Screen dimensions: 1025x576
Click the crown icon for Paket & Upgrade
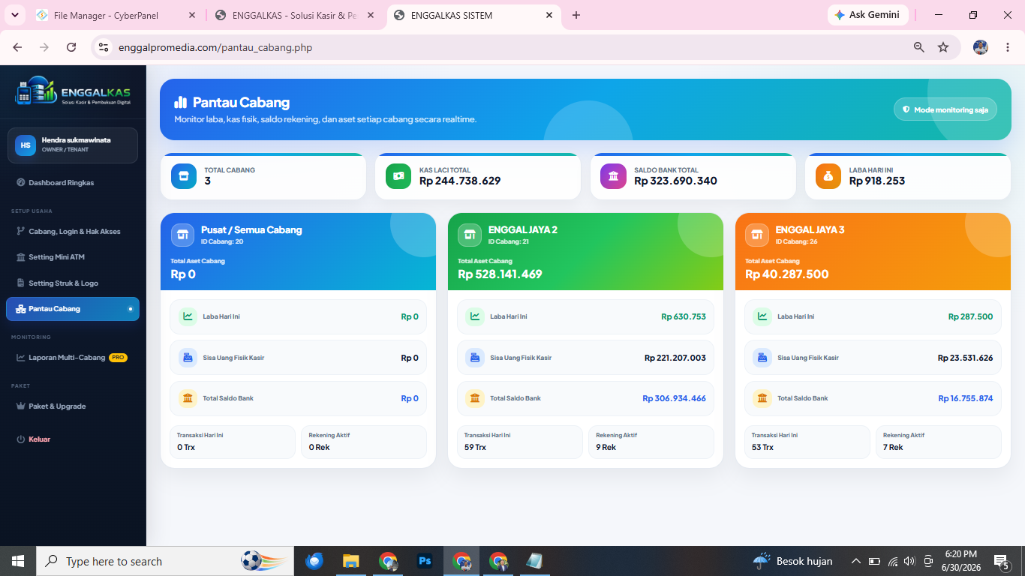click(21, 406)
